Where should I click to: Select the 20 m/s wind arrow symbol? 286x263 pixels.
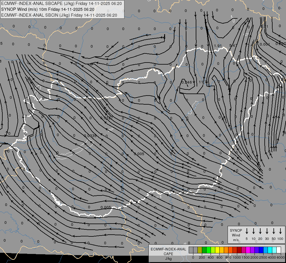click(x=260, y=231)
